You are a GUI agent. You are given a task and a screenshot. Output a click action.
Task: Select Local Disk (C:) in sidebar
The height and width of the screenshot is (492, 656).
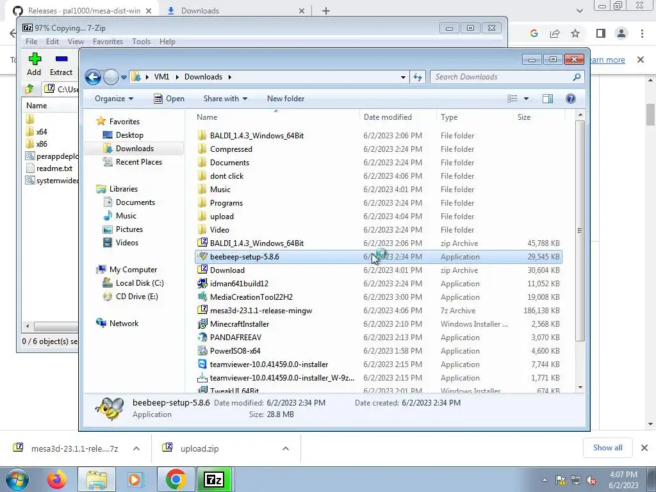pos(139,283)
